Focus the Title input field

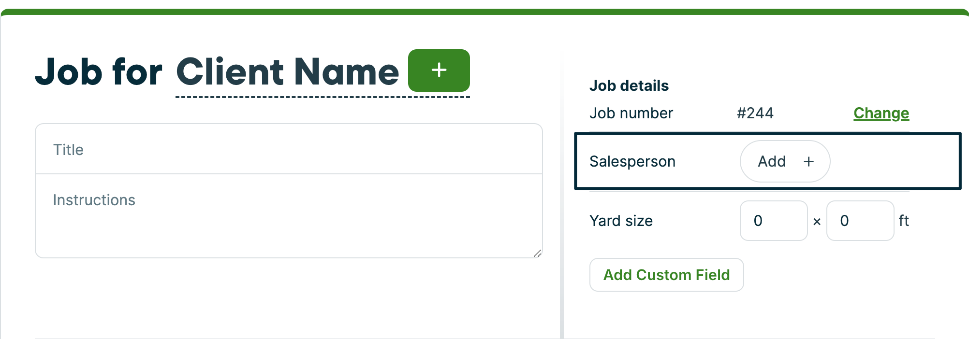coord(289,150)
